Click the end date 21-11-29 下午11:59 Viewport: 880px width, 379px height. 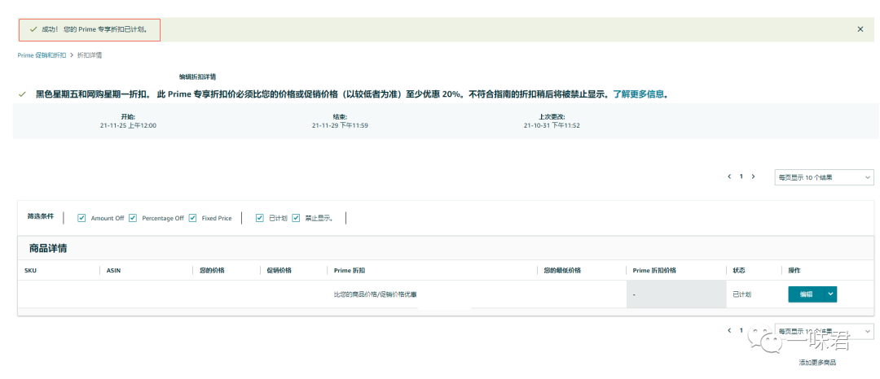(x=340, y=125)
